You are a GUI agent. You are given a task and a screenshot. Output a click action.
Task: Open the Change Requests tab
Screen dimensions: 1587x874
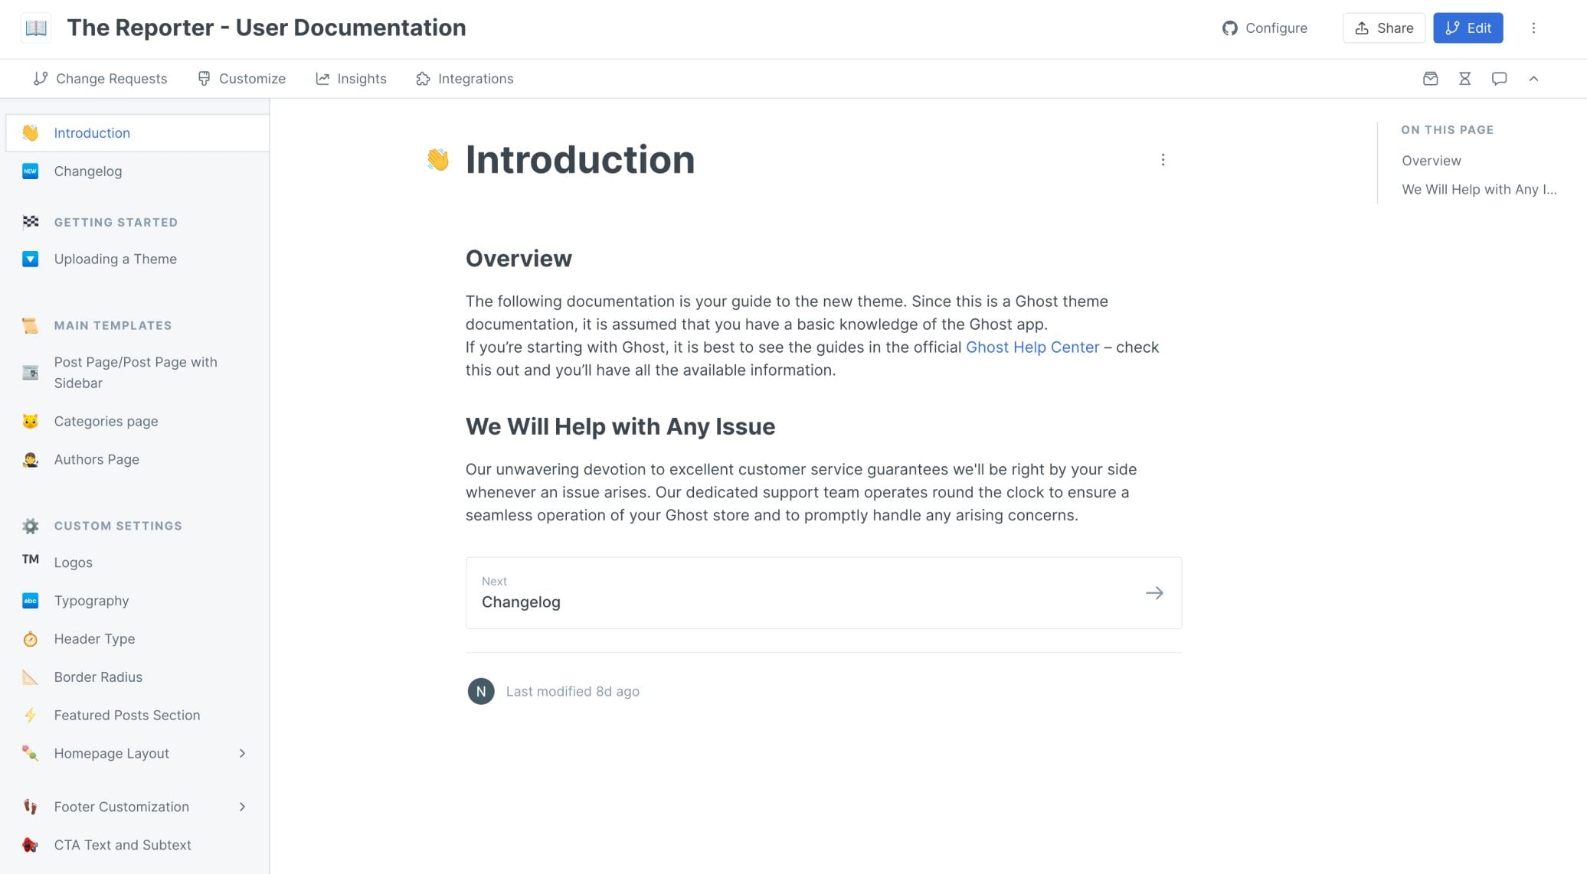100,79
